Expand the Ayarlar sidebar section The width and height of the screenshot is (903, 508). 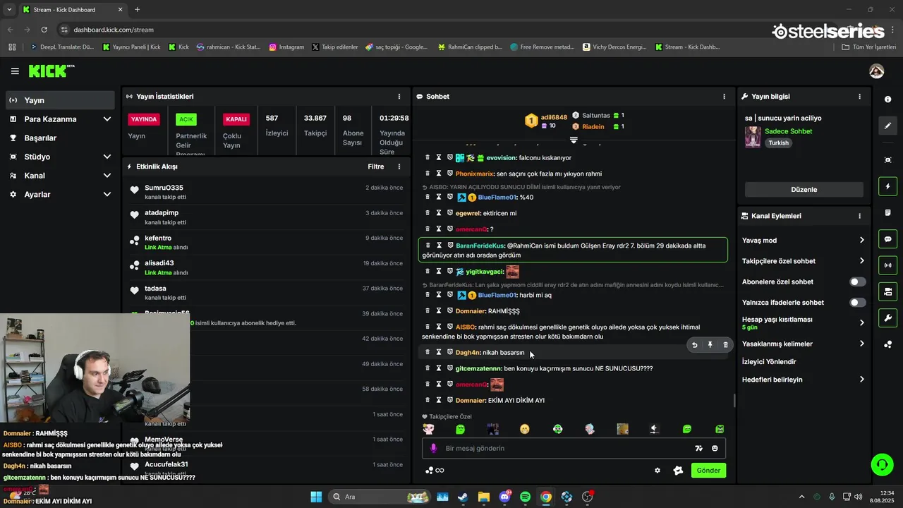[x=59, y=194]
